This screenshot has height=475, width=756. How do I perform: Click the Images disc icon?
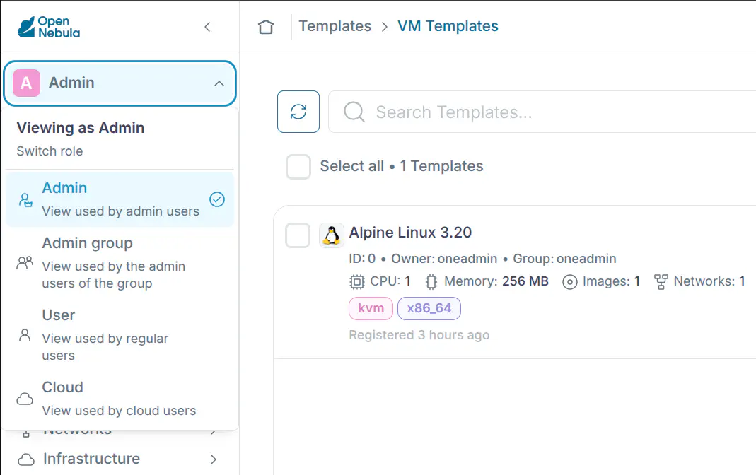tap(570, 282)
